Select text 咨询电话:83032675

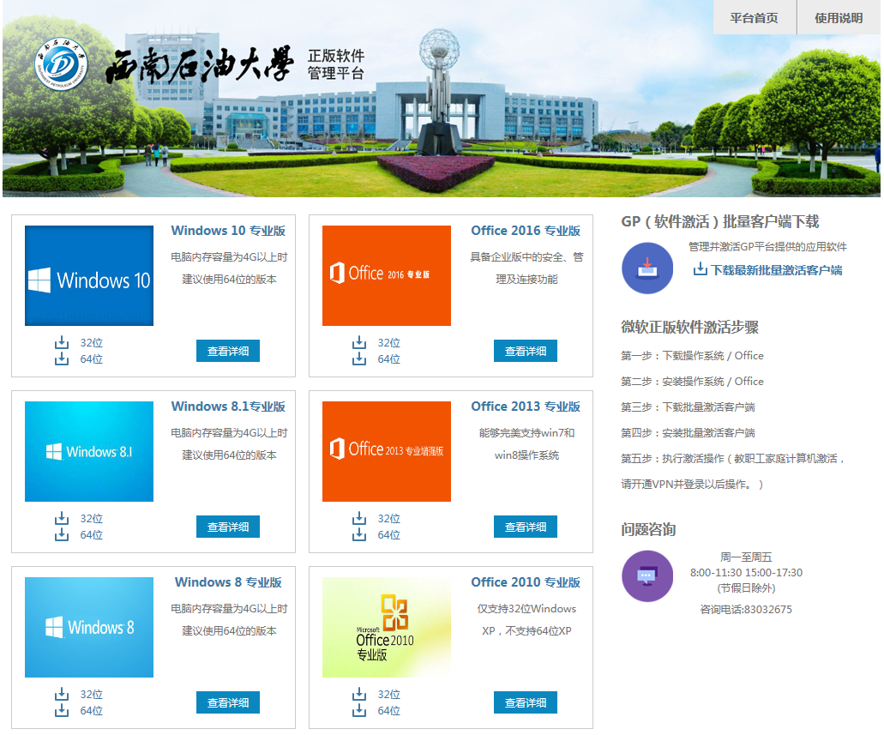click(x=746, y=610)
